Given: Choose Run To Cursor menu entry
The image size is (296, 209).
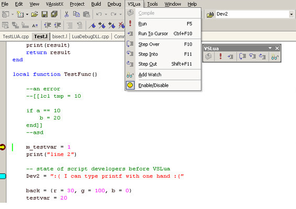Looking at the screenshot, I should (163, 33).
